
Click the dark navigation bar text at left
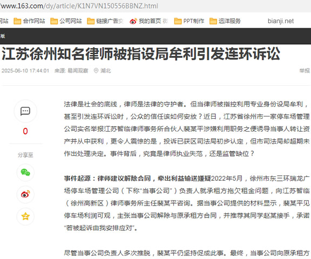coord(2,36)
